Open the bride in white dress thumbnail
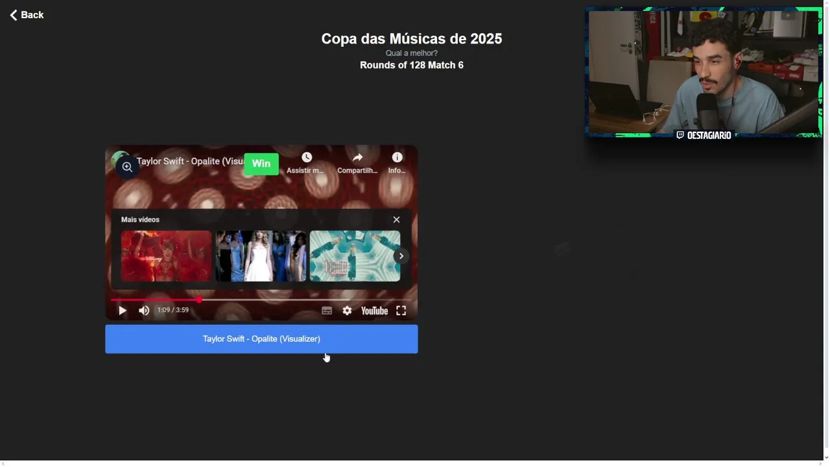The image size is (830, 467). tap(261, 256)
